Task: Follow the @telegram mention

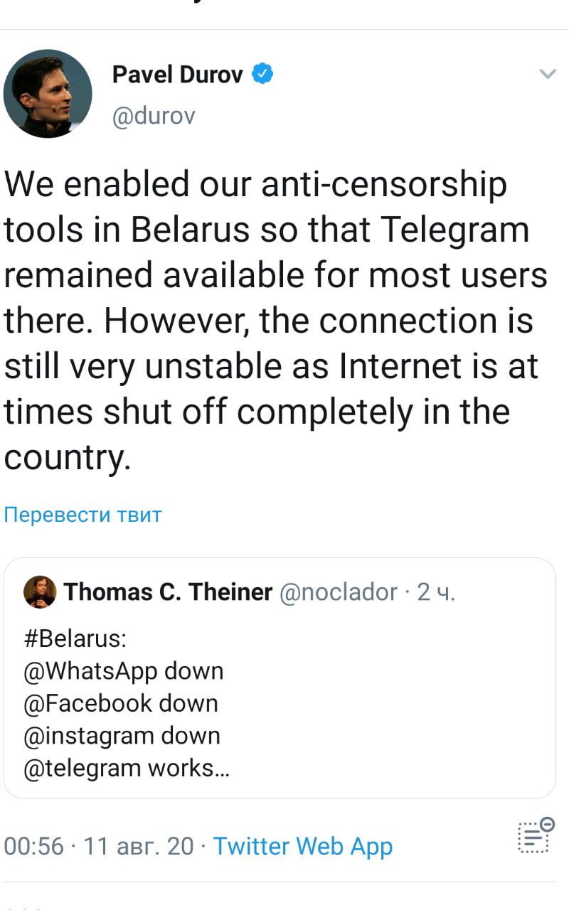Action: (x=82, y=768)
